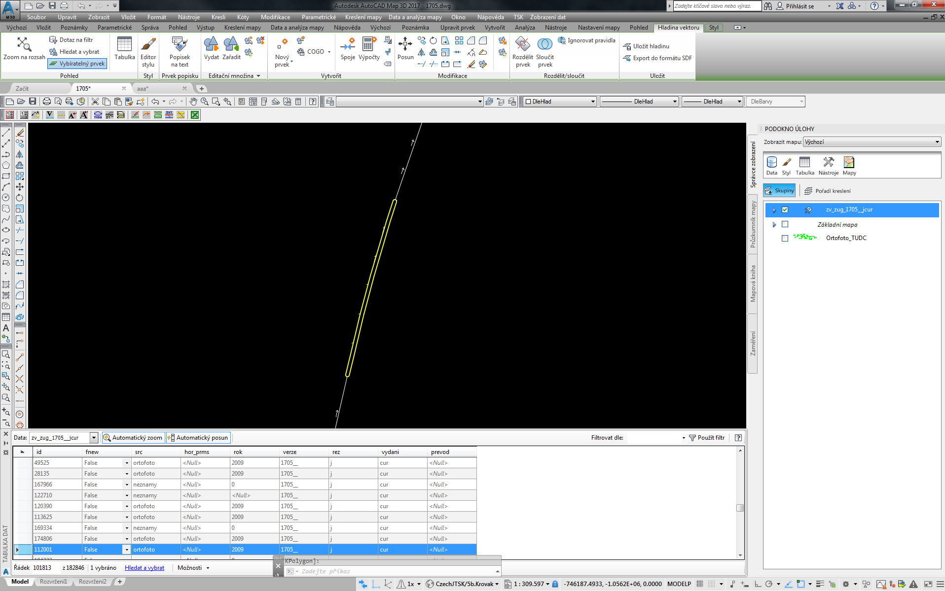
Task: Open Tabulka icon in task pane
Action: tap(805, 166)
